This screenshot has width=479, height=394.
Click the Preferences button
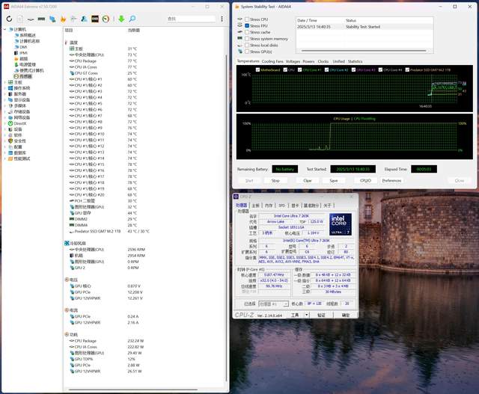pos(391,180)
